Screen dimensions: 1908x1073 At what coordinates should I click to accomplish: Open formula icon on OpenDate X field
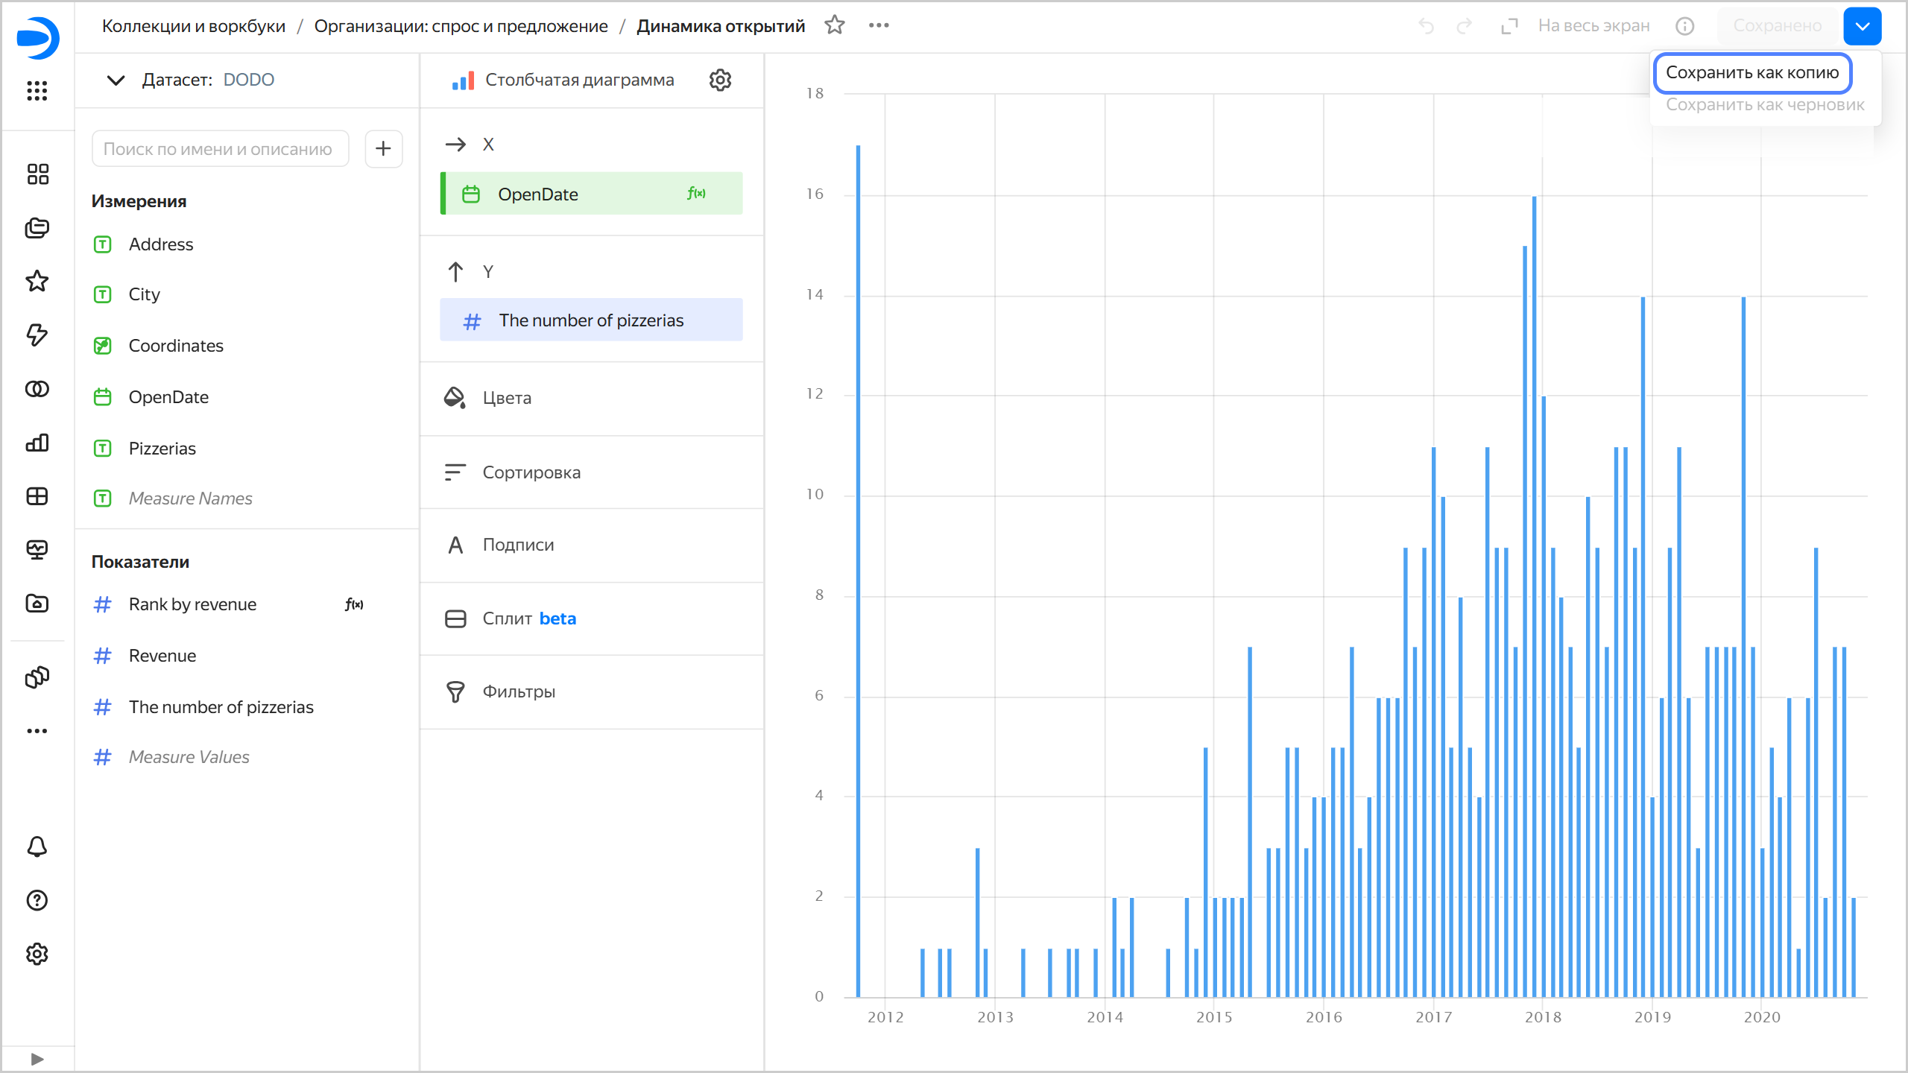tap(696, 194)
